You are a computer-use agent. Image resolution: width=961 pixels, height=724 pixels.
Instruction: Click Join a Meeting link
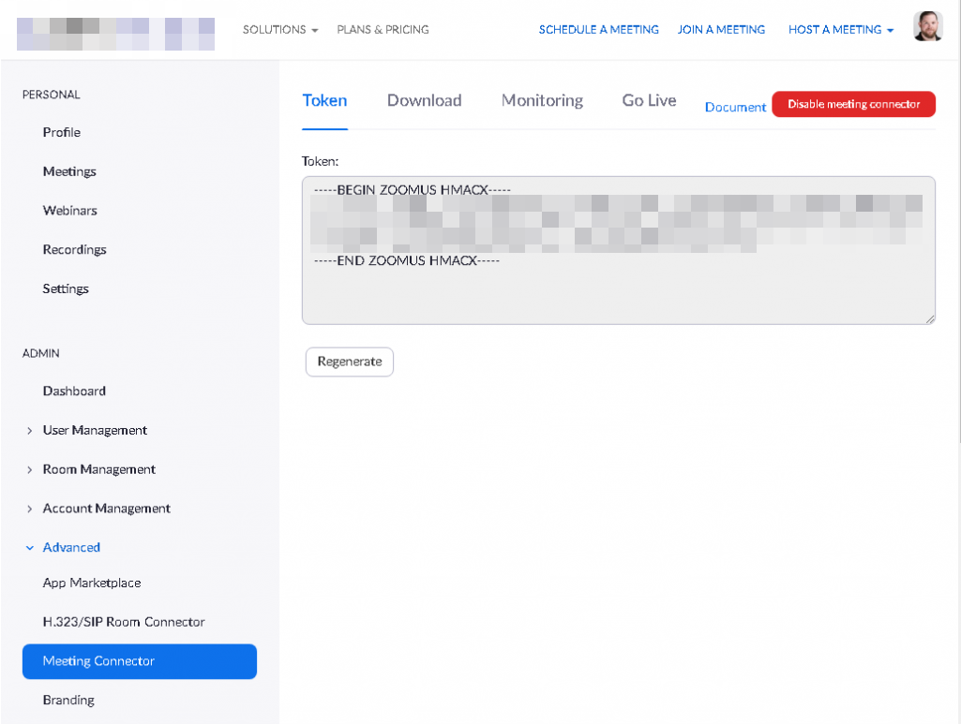click(721, 29)
